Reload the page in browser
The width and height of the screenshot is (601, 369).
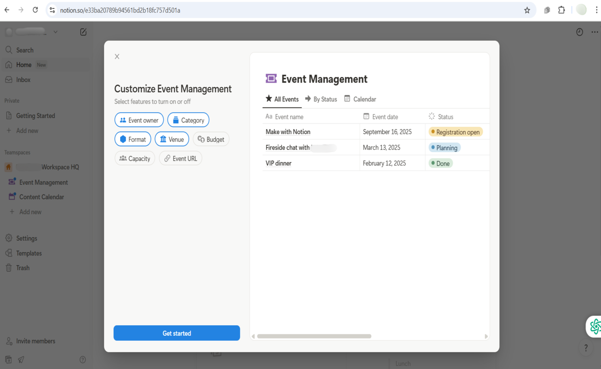click(35, 10)
